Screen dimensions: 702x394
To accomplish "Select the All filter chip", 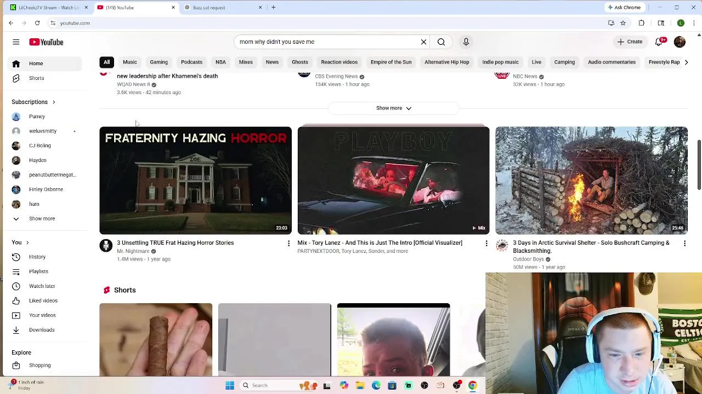I will 106,62.
